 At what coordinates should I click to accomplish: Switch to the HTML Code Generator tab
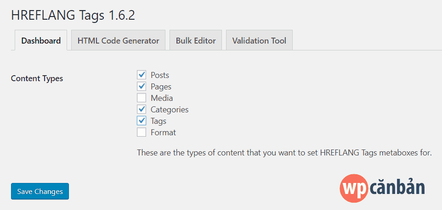pos(118,40)
